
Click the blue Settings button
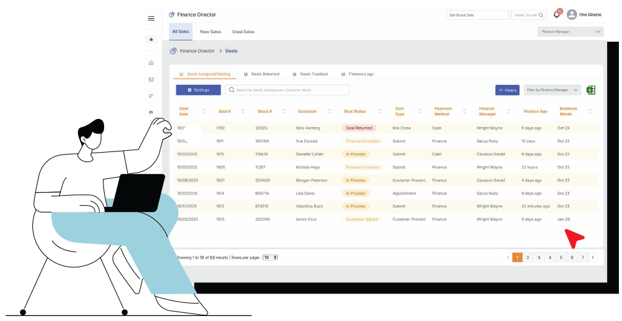(x=198, y=90)
